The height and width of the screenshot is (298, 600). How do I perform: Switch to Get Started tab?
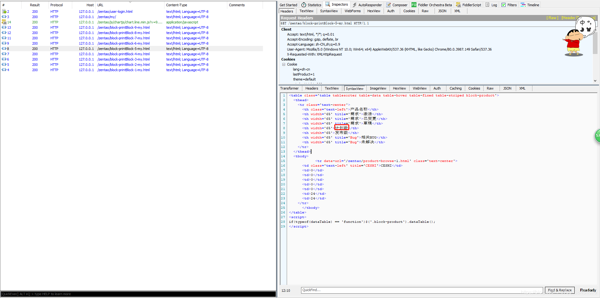288,5
